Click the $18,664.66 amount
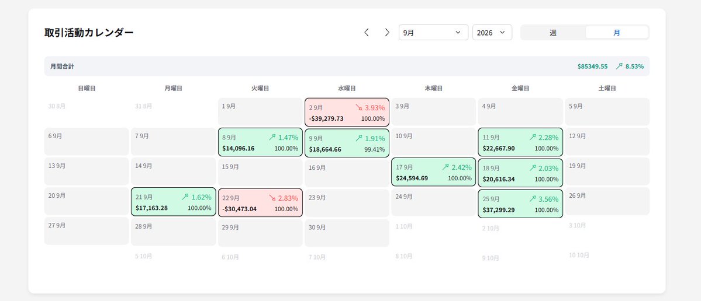This screenshot has width=701, height=301. [325, 149]
